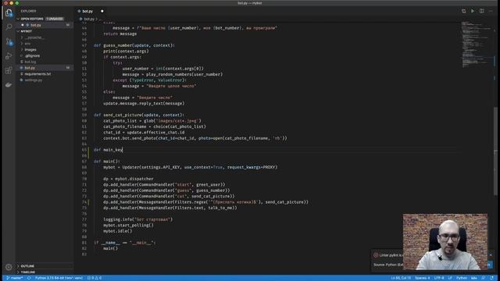500x281 pixels.
Task: Click the def send_cat_picture line
Action: 139,115
